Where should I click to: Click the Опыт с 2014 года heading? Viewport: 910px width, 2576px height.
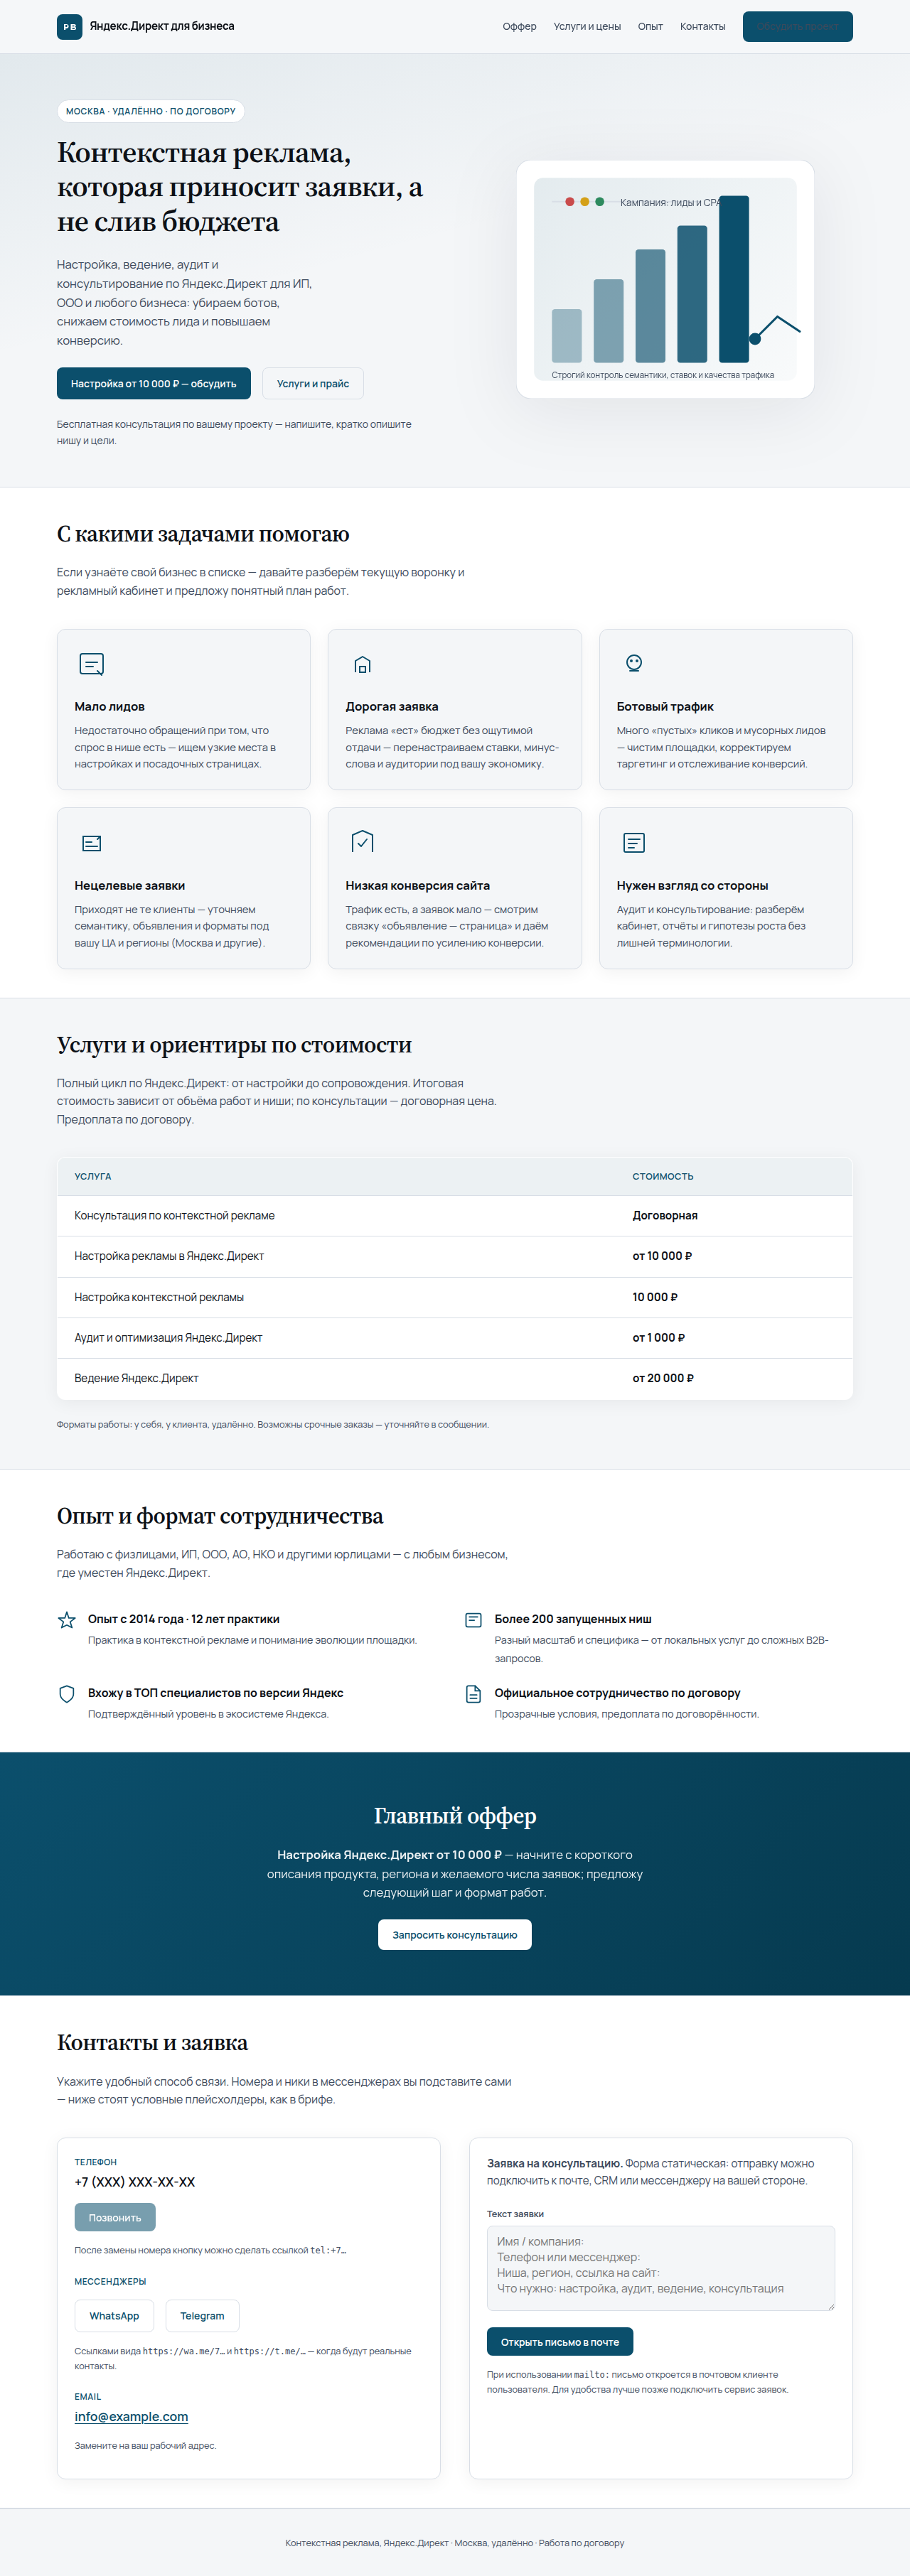click(184, 1619)
